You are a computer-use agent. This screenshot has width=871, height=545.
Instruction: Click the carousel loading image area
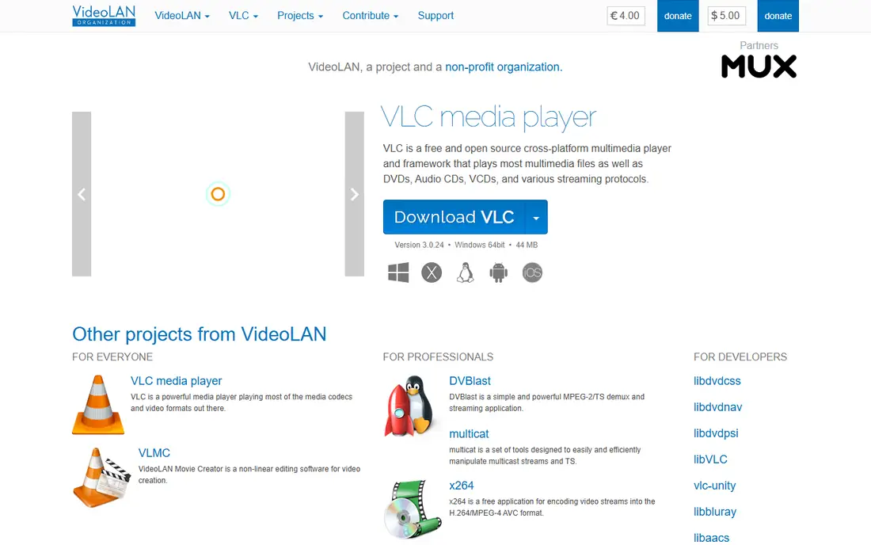click(218, 194)
